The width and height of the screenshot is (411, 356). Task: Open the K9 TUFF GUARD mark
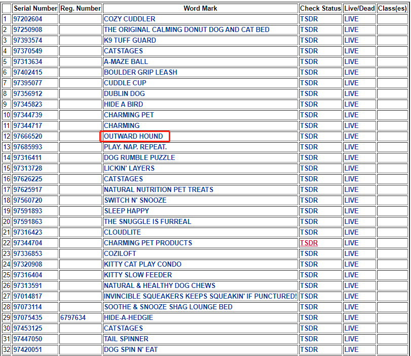(x=130, y=41)
